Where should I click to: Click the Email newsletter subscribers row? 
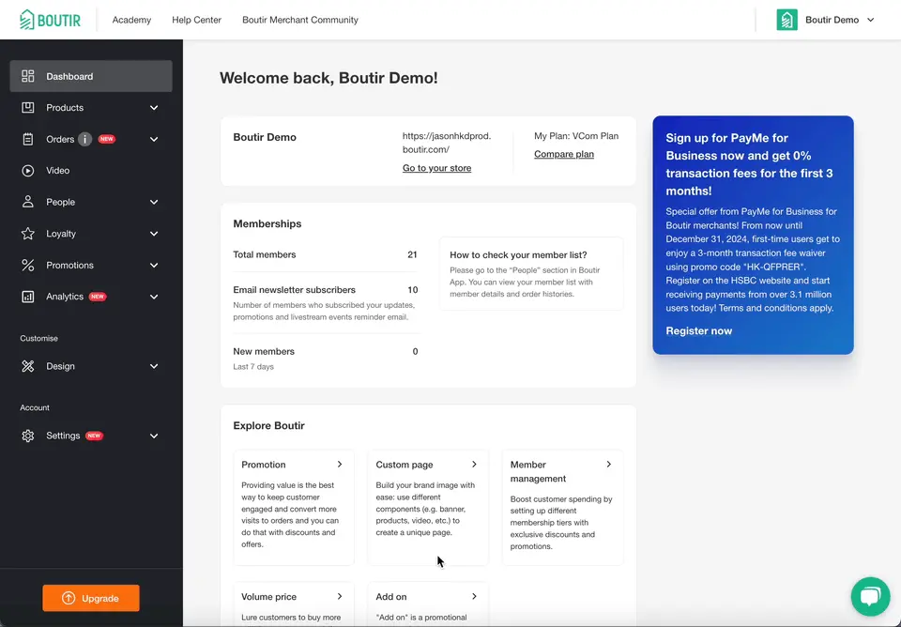[326, 303]
